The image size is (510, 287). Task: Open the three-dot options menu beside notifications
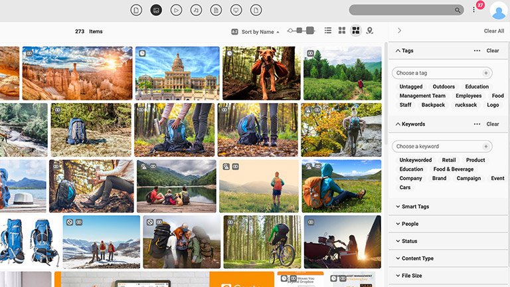click(x=473, y=10)
